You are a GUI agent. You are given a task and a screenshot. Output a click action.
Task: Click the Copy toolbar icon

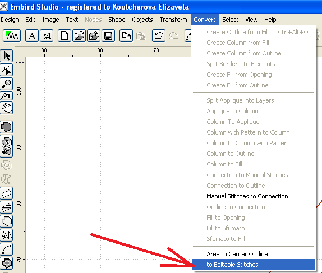coord(126,36)
